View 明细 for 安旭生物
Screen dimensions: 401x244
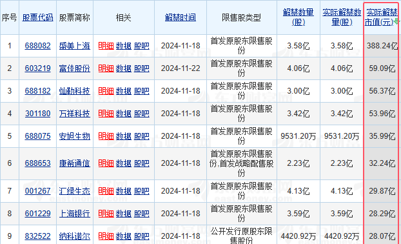tap(106, 136)
